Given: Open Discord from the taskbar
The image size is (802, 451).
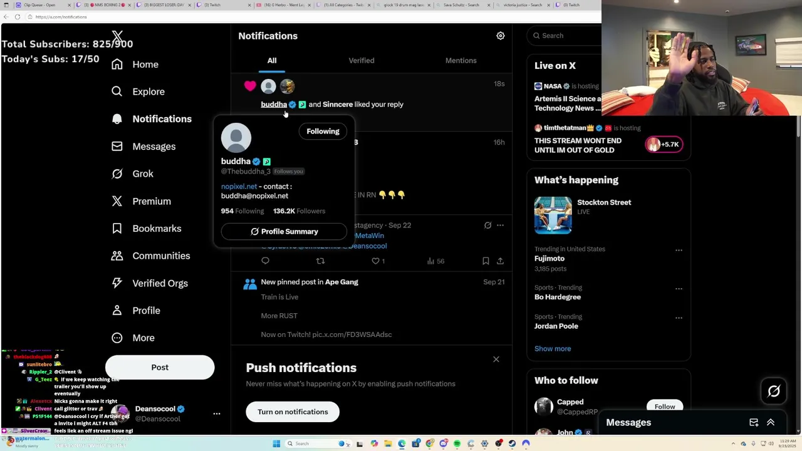Looking at the screenshot, I should tap(443, 443).
